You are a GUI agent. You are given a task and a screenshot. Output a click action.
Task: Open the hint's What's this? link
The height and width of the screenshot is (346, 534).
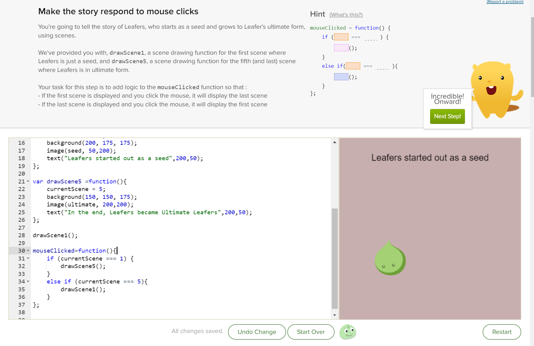pyautogui.click(x=346, y=15)
